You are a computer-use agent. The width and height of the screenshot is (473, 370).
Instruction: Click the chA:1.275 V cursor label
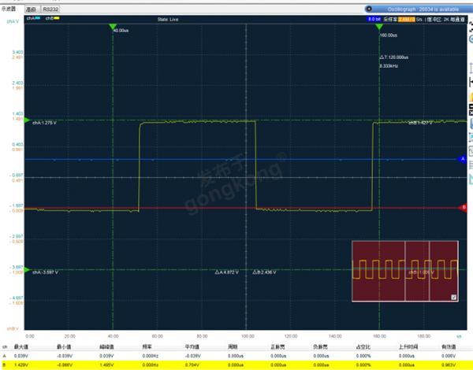click(44, 123)
